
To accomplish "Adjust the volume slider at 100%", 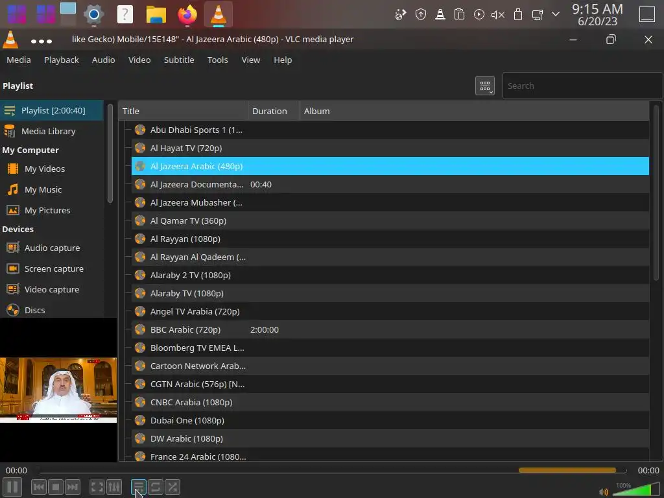I will click(x=635, y=490).
